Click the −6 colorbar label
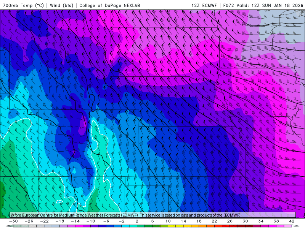Image resolution: width=305 pixels, height=228 pixels. tap(106, 221)
